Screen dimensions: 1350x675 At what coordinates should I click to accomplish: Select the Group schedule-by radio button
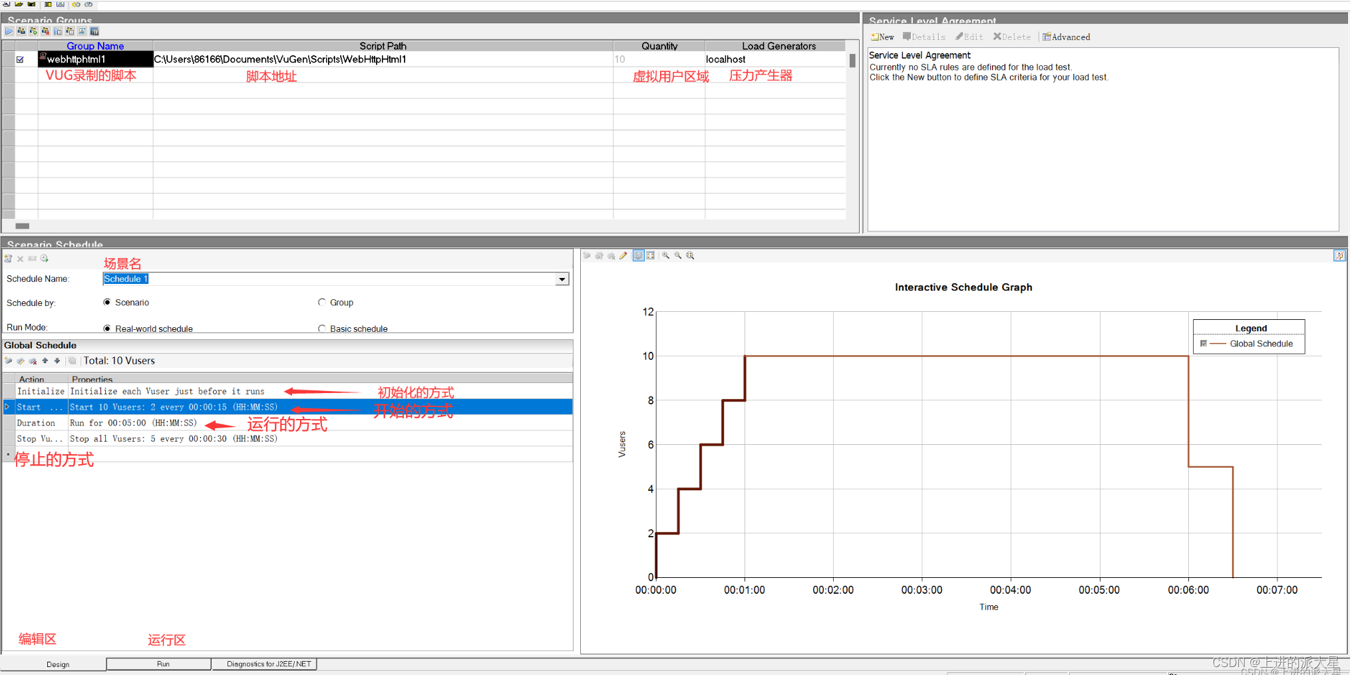[x=322, y=303]
